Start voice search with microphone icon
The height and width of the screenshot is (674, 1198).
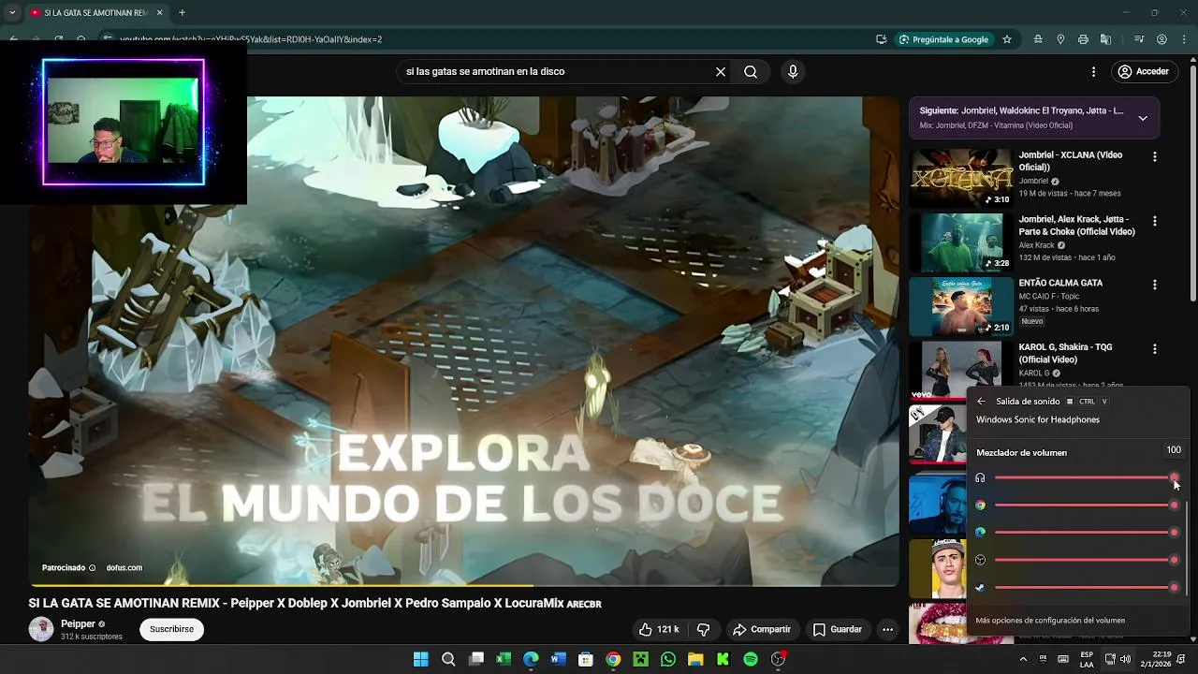793,71
